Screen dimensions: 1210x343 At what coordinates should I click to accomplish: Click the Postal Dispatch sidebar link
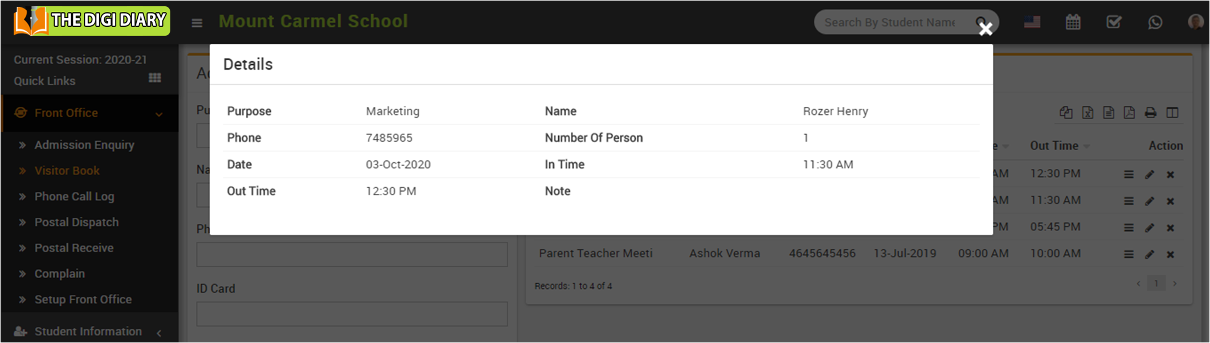[76, 222]
